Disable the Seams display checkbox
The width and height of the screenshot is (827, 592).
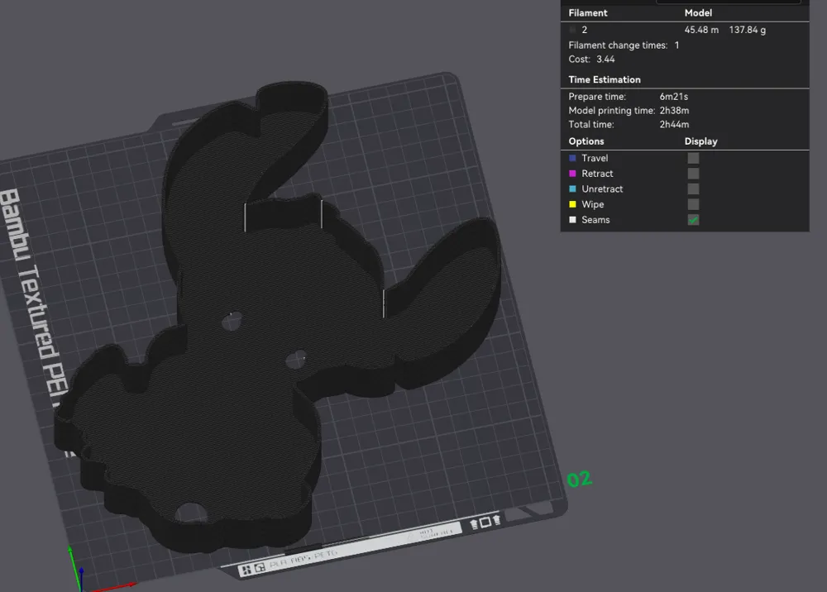click(x=692, y=220)
